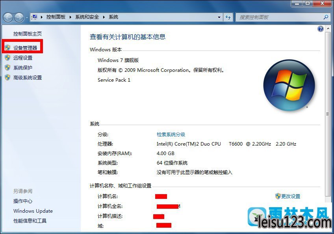Click the shield icon beside 系统保护
The image size is (334, 234).
(x=7, y=67)
